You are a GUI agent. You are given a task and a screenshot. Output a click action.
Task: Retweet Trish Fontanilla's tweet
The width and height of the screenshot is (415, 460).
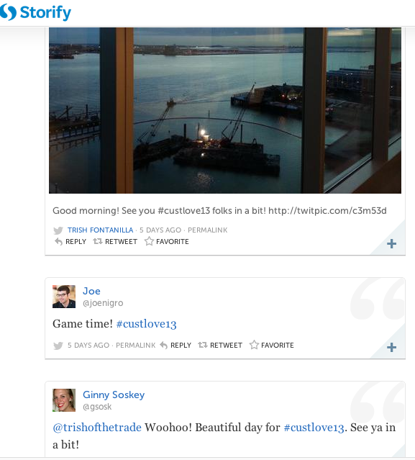pyautogui.click(x=115, y=241)
